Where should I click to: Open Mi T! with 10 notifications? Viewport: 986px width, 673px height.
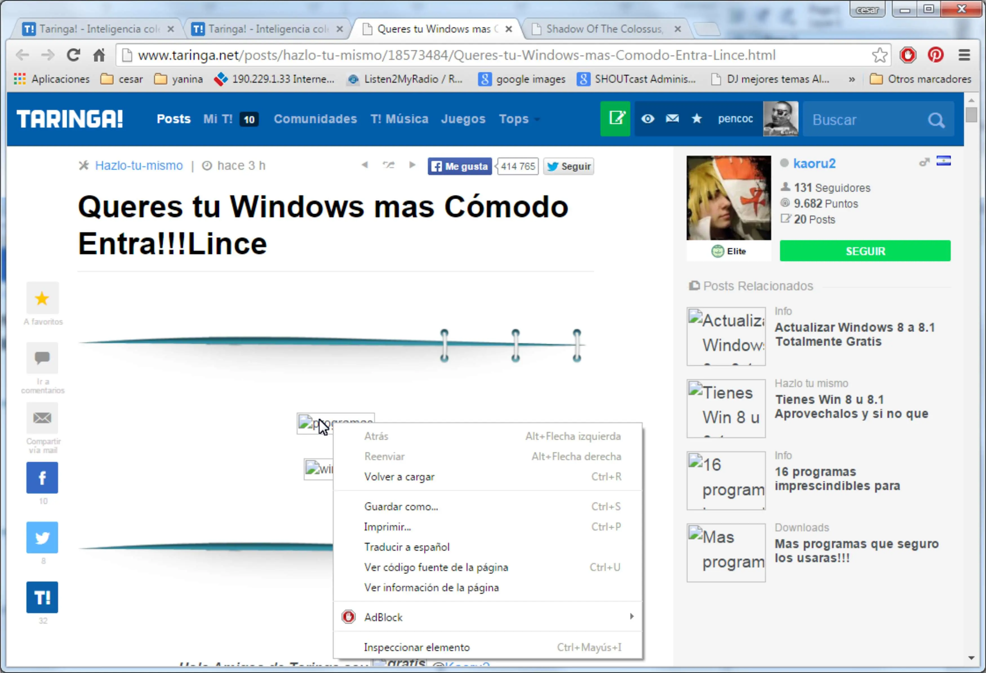tap(231, 119)
